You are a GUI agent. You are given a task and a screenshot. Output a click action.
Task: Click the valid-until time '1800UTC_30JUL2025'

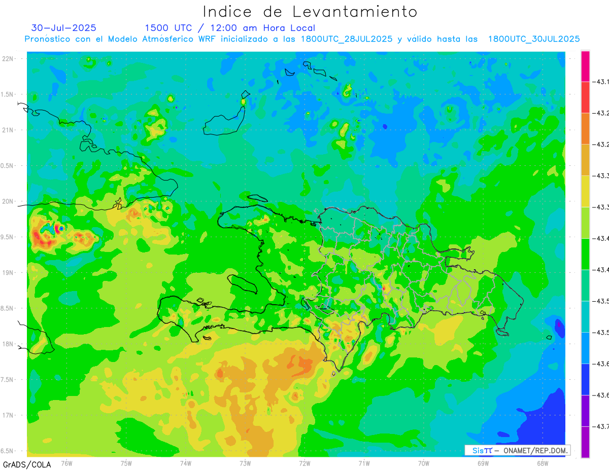(534, 39)
